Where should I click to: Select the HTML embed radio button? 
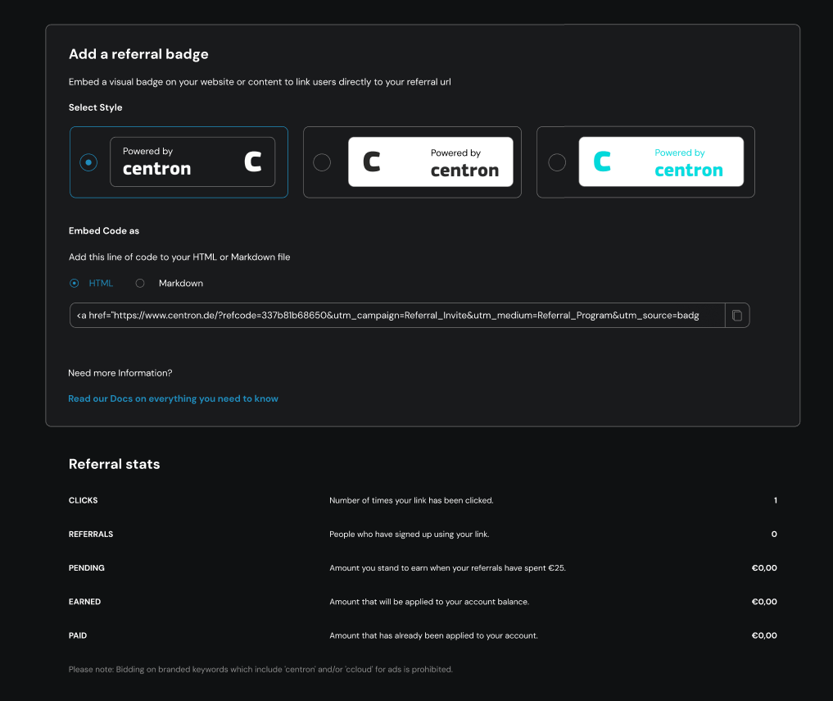(x=75, y=283)
